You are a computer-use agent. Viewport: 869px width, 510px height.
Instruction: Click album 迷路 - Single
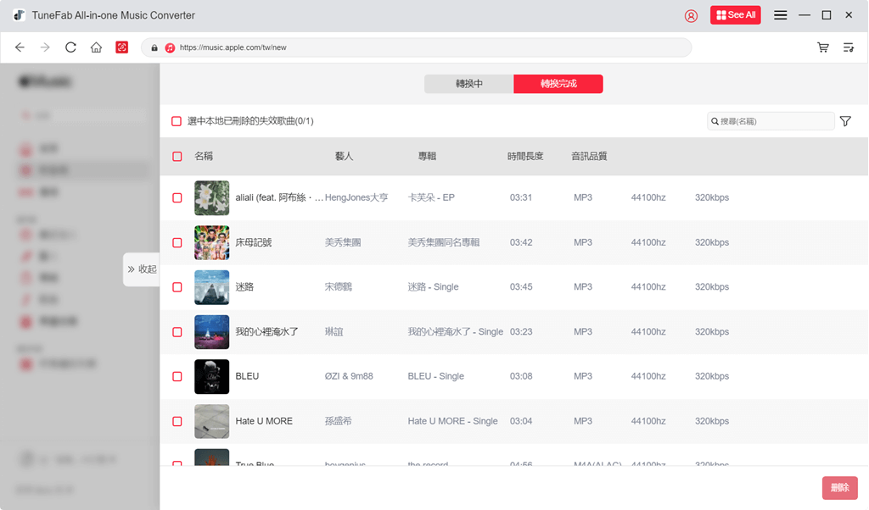point(434,286)
